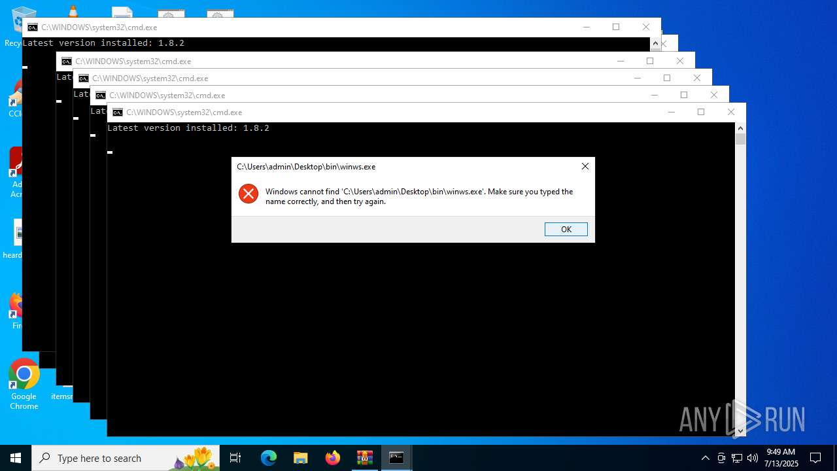Image resolution: width=837 pixels, height=471 pixels.
Task: Close the fifth cmd.exe window in the stack
Action: tap(714, 95)
